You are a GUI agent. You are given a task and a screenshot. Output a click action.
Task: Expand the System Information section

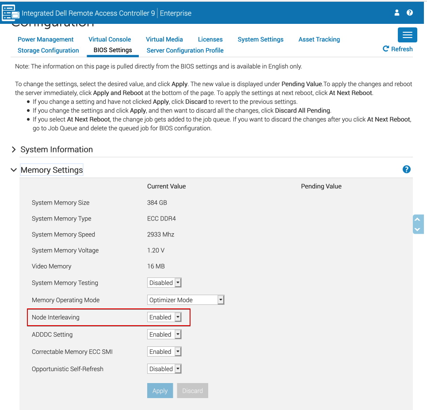click(x=57, y=149)
